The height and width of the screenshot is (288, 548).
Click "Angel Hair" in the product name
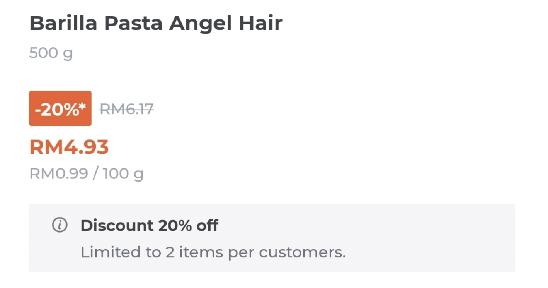(226, 24)
